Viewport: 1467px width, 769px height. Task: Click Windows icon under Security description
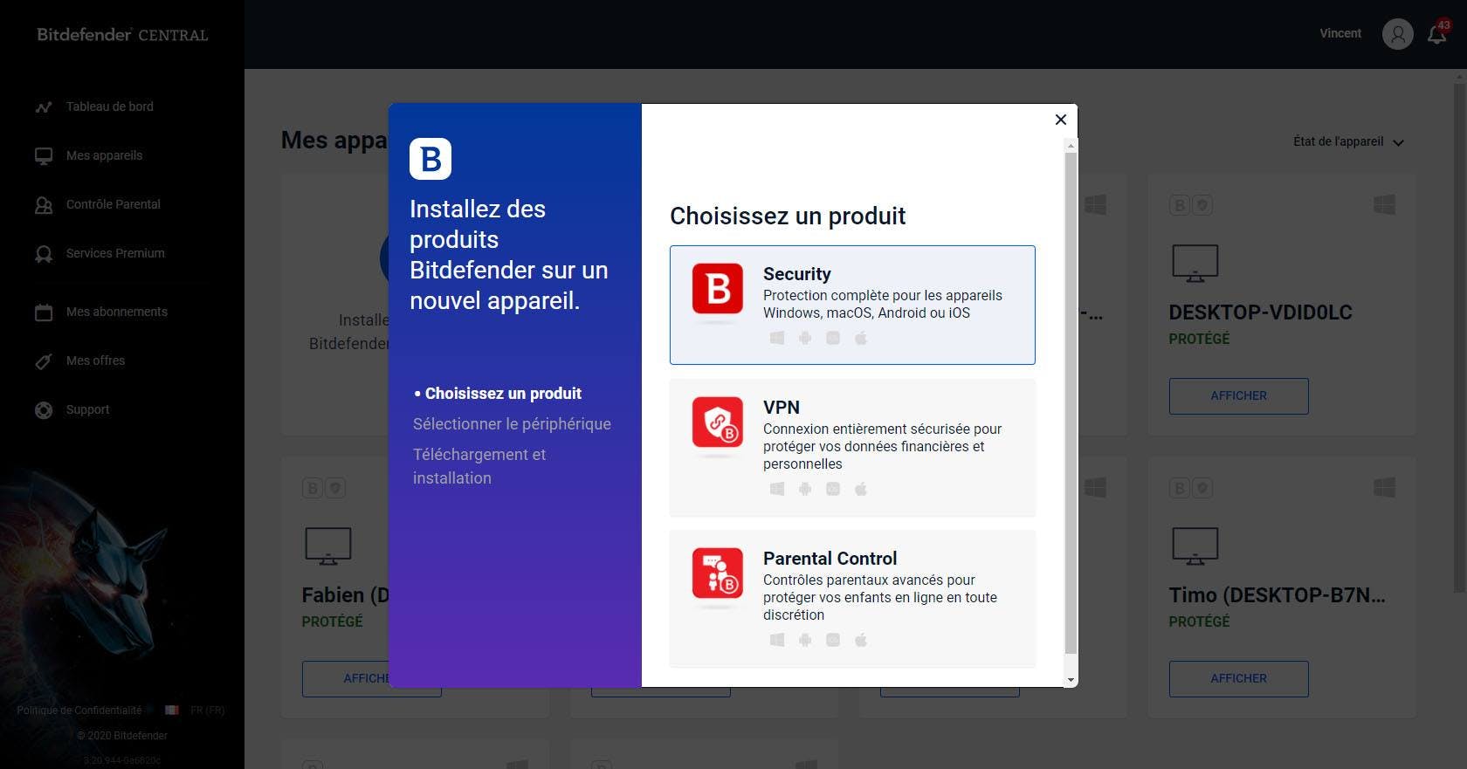tap(777, 338)
